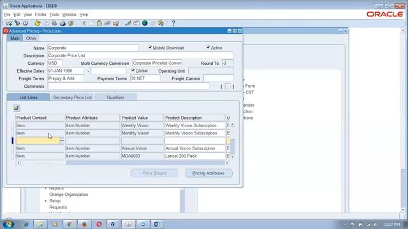Image resolution: width=408 pixels, height=229 pixels.
Task: Open the View menu
Action: 27,15
